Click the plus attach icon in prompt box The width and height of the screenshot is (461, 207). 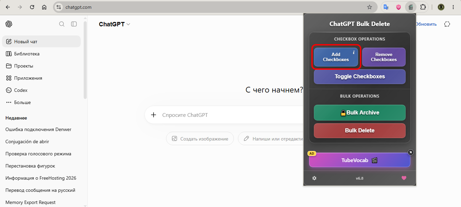(154, 115)
